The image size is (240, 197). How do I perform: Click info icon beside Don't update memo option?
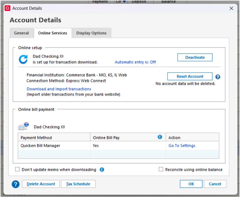click(102, 169)
